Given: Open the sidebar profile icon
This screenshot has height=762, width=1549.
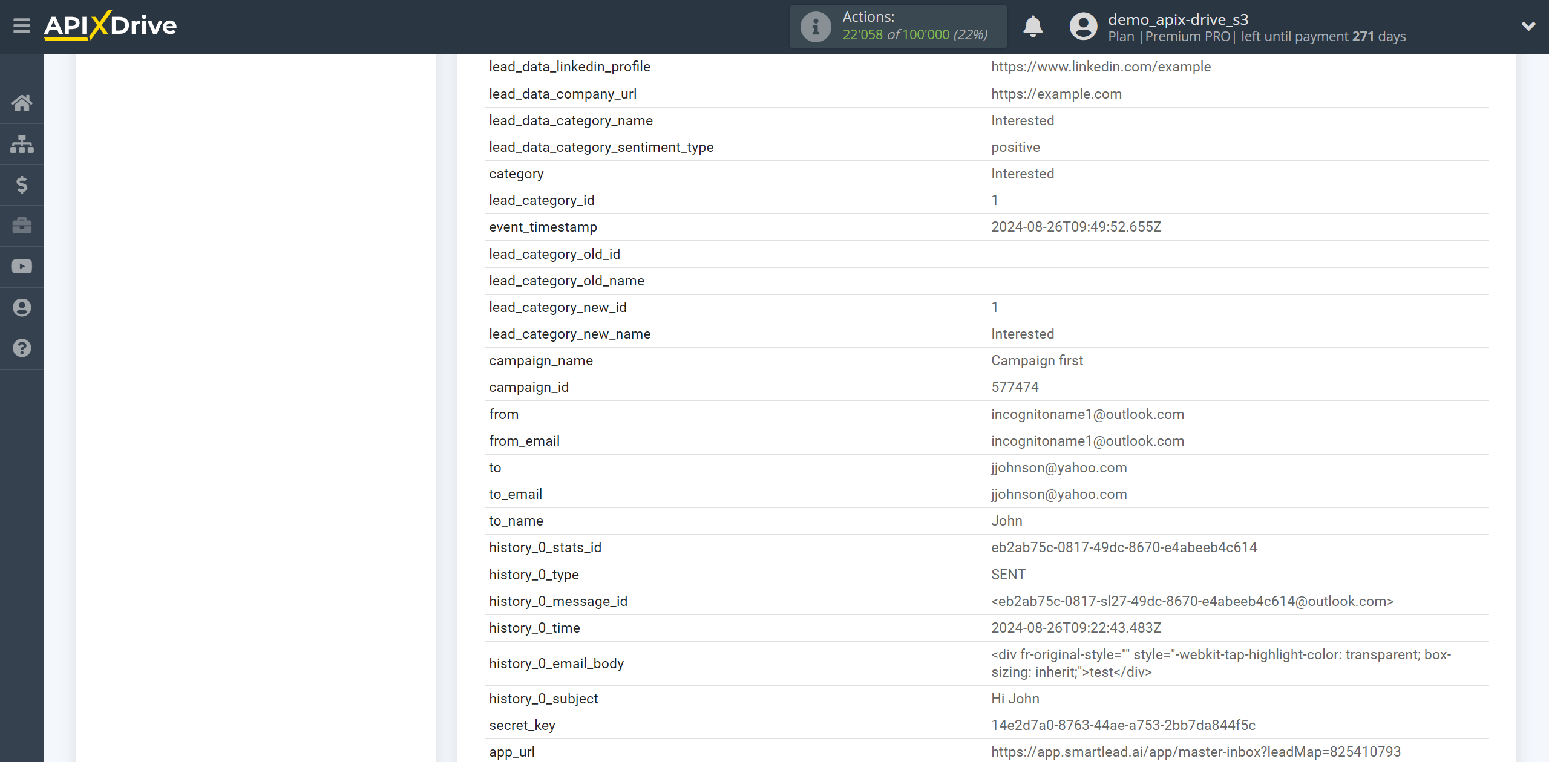Looking at the screenshot, I should click(22, 307).
